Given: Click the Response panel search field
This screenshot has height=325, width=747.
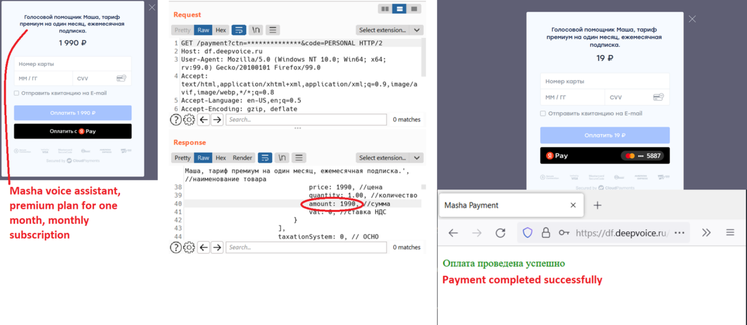Looking at the screenshot, I should [306, 247].
